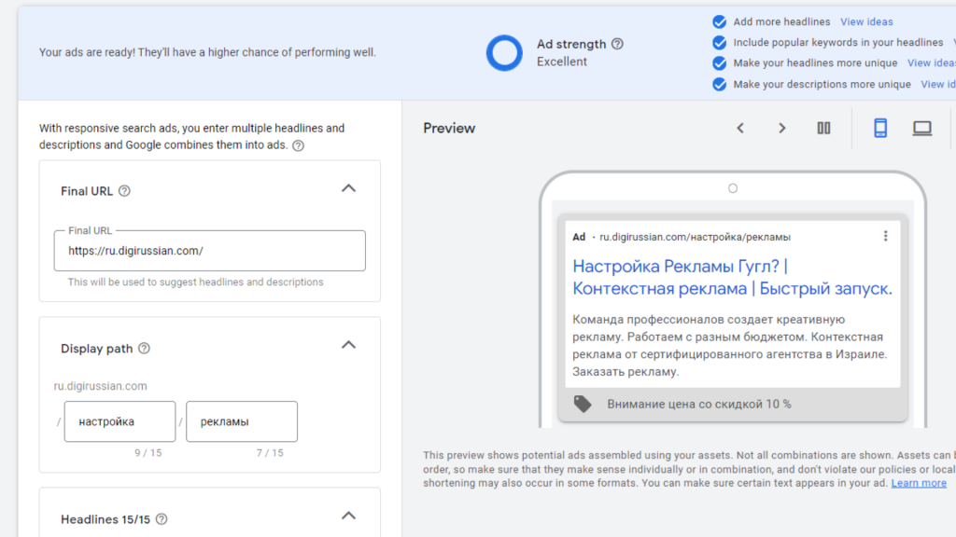Show next ad preview

coord(781,128)
